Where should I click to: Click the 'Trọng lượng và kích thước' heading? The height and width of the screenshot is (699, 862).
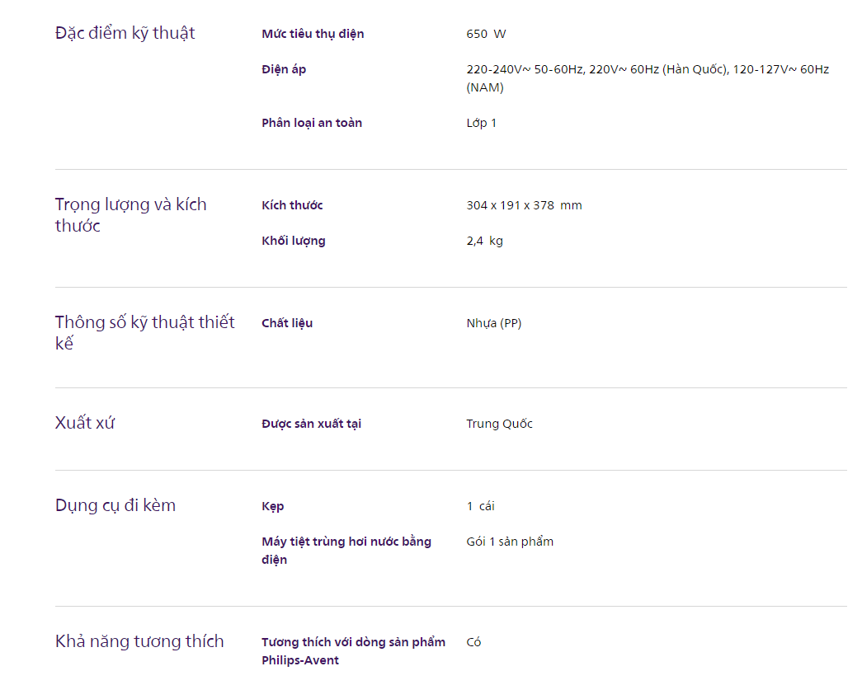point(130,215)
